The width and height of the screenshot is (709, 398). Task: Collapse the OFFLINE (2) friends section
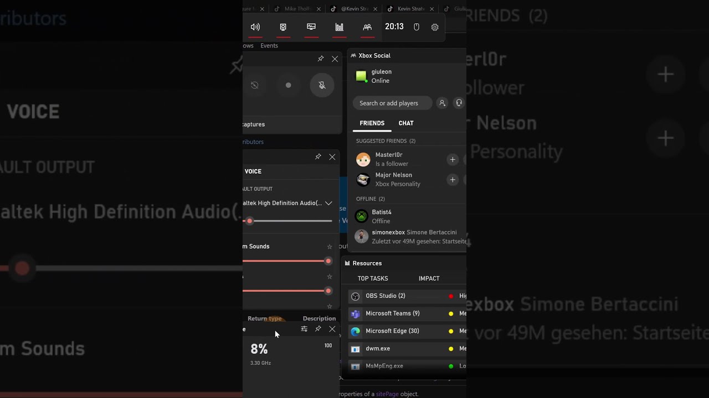click(x=371, y=199)
